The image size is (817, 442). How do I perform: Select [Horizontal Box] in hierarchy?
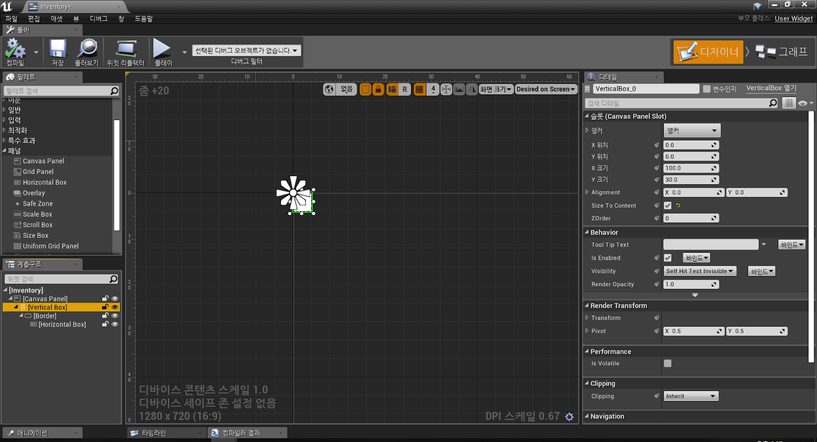click(x=62, y=324)
